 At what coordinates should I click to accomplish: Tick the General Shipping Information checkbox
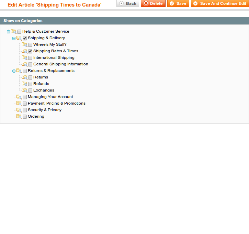pos(30,64)
